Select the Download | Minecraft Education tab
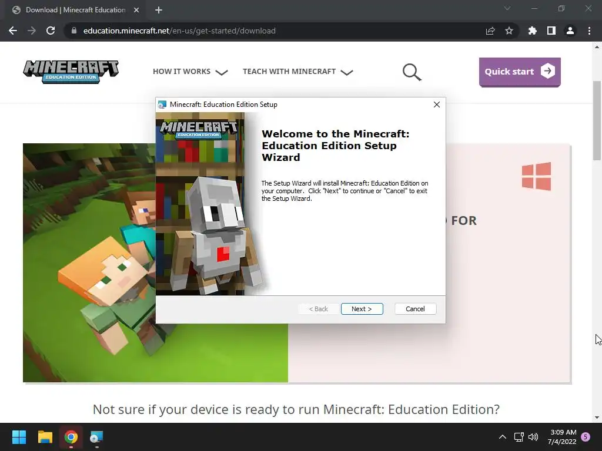The height and width of the screenshot is (451, 602). 76,10
